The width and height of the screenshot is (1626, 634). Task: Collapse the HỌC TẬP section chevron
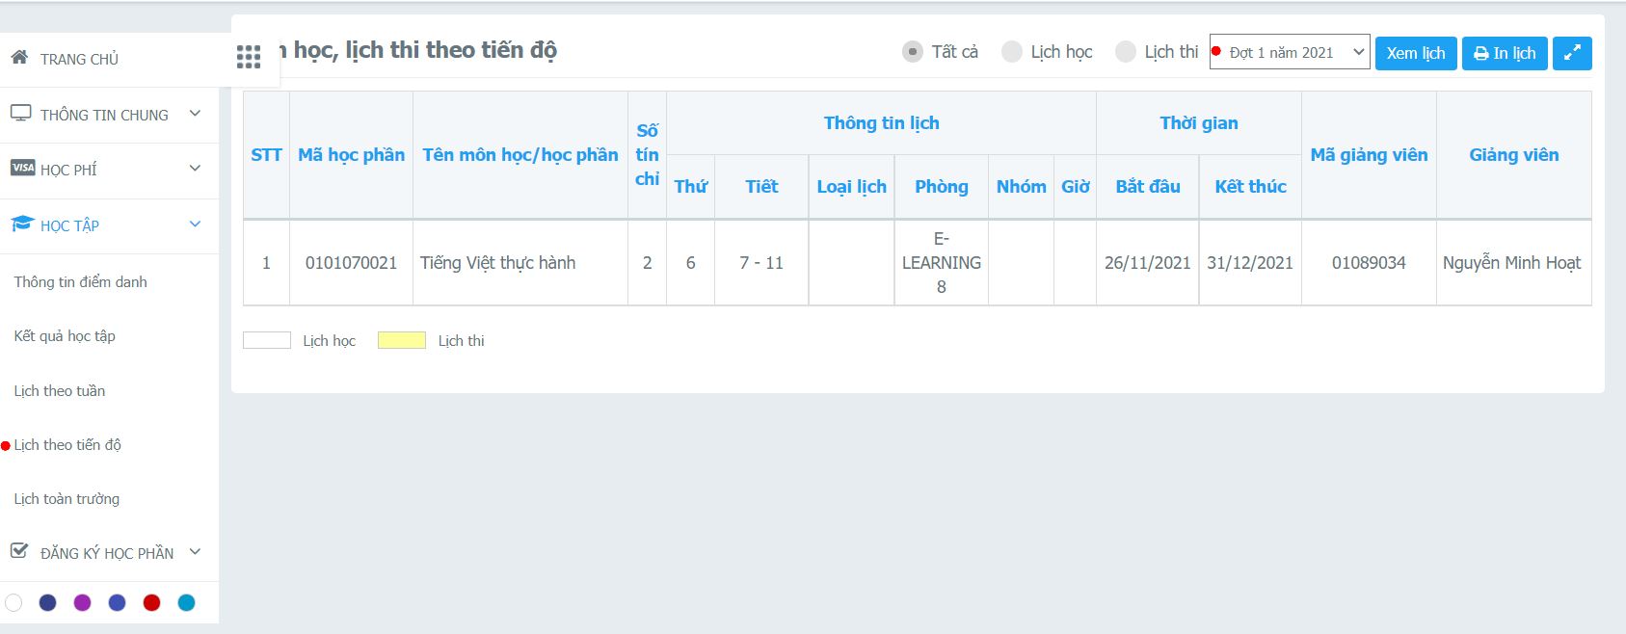point(195,225)
